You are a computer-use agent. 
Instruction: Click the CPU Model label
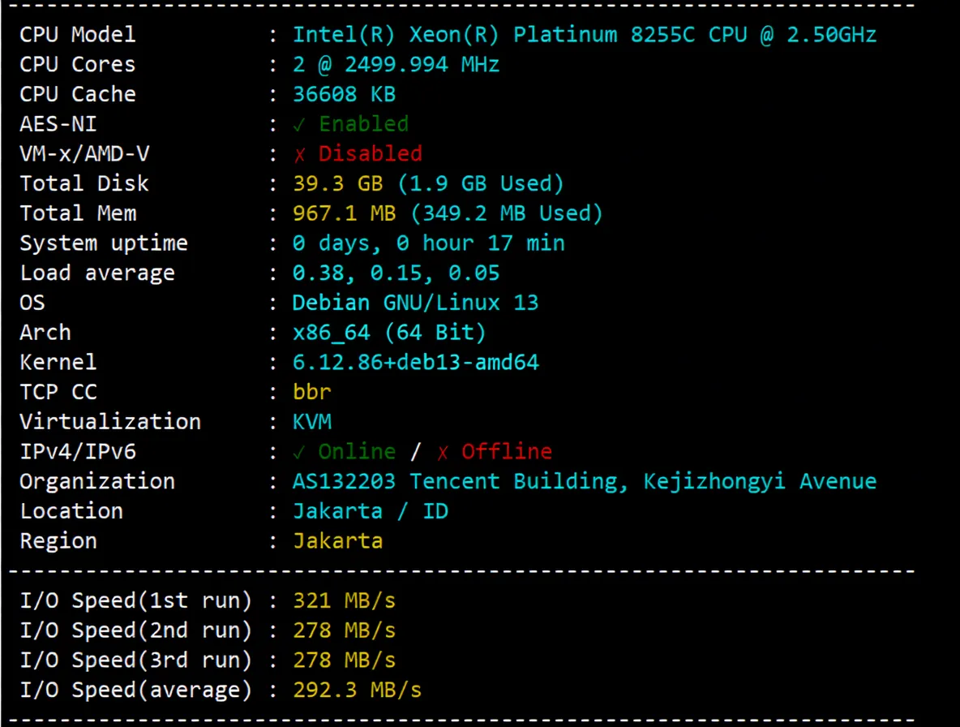pyautogui.click(x=78, y=35)
